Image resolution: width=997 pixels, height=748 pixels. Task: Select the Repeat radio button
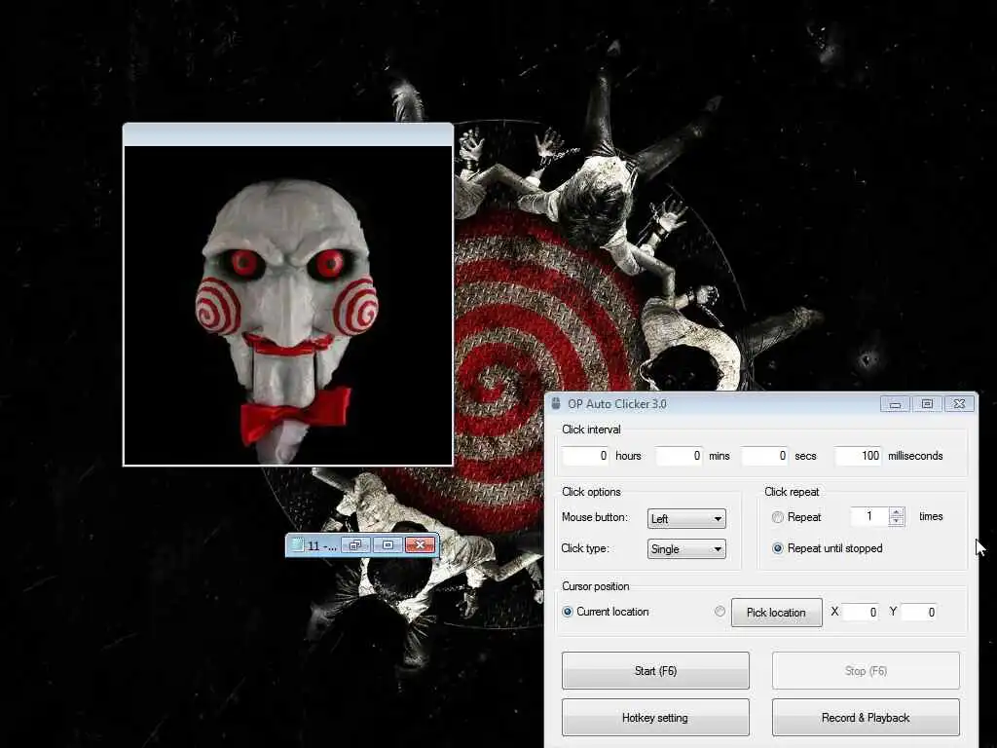tap(777, 517)
